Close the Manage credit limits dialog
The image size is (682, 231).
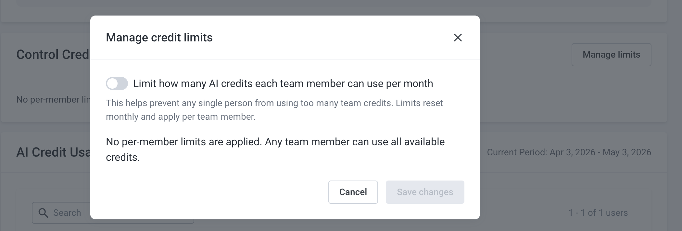tap(458, 38)
